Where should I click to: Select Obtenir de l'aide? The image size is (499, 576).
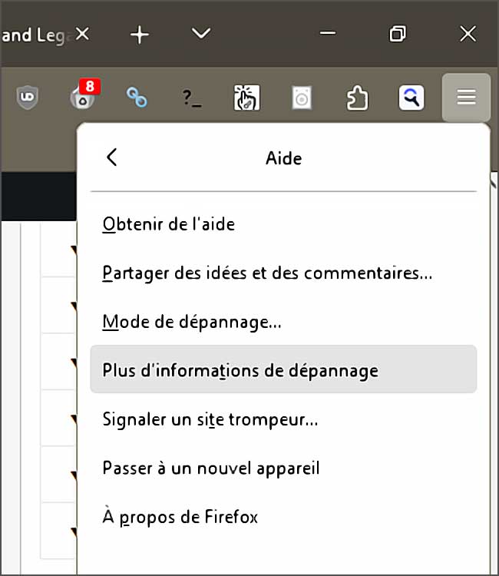click(x=283, y=224)
